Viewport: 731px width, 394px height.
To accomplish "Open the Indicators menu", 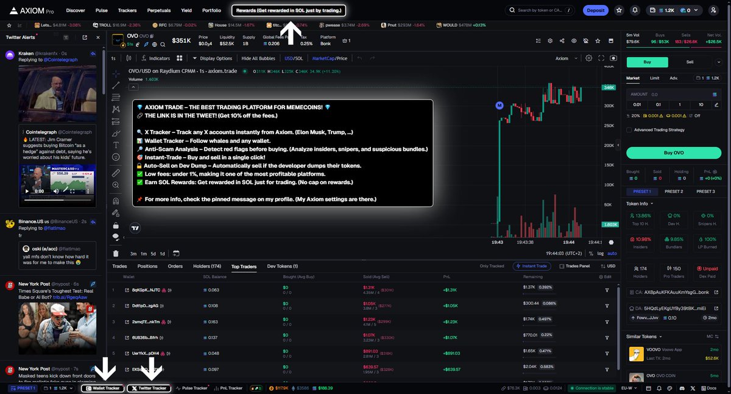I will pos(155,59).
